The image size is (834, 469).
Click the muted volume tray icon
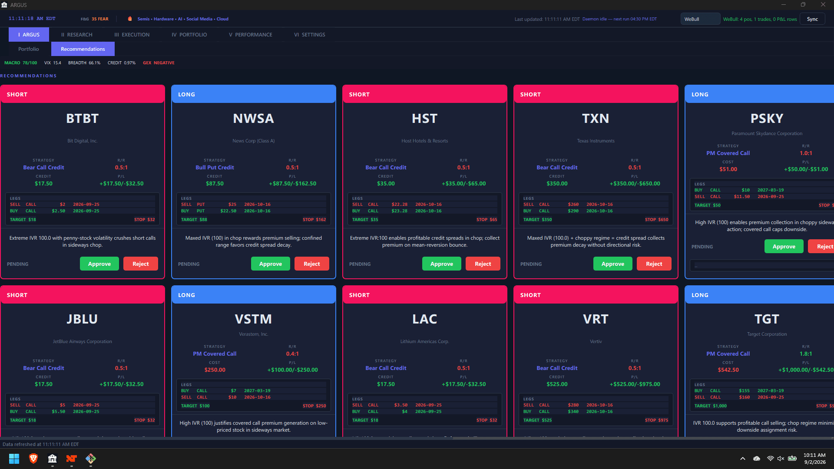(x=781, y=459)
